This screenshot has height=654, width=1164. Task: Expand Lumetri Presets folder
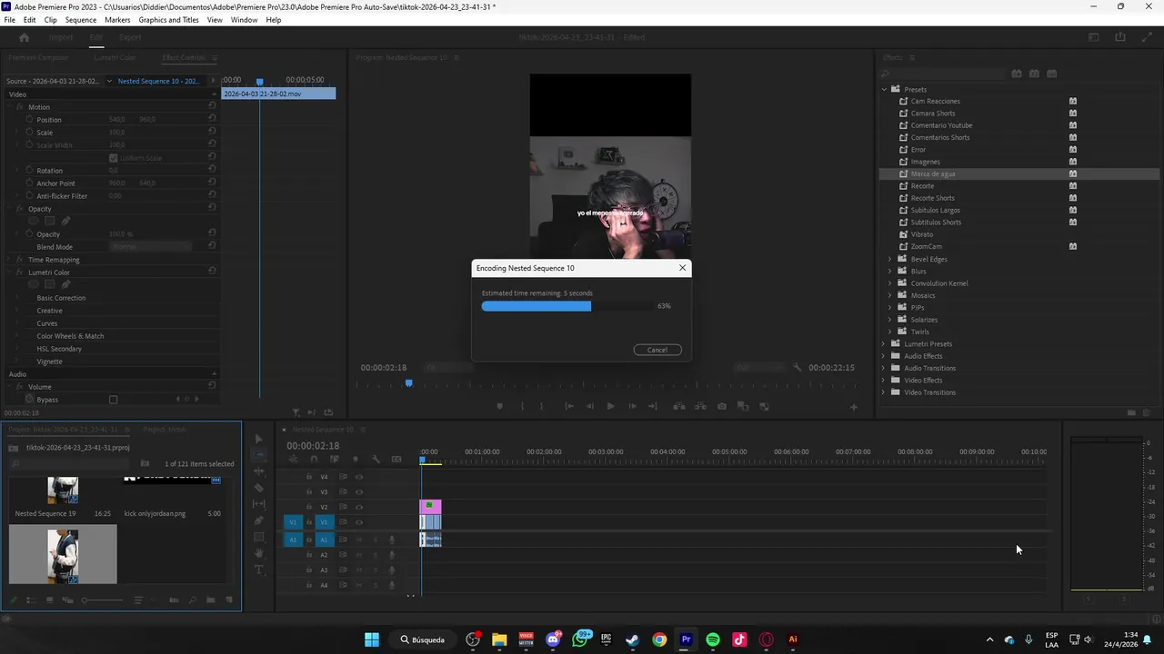(884, 343)
